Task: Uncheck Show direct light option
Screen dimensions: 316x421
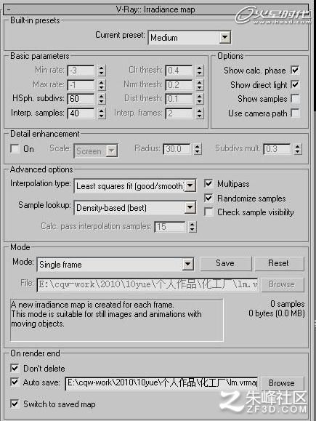Action: pyautogui.click(x=295, y=84)
